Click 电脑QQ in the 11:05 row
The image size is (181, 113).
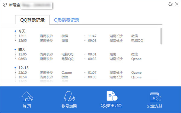click(68, 54)
